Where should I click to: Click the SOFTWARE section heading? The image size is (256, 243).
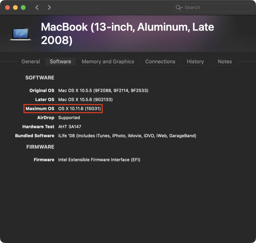point(39,78)
